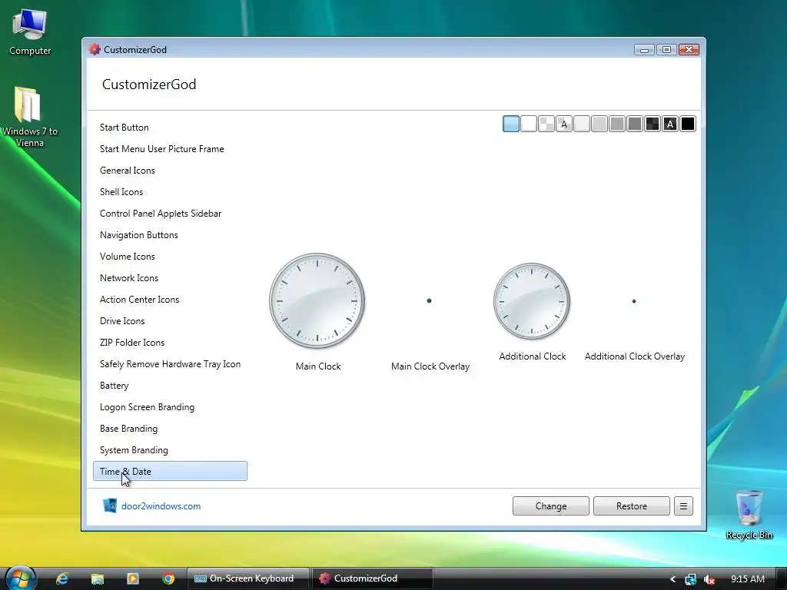Choose the solid black background swatch
This screenshot has height=590, width=787.
pos(688,124)
